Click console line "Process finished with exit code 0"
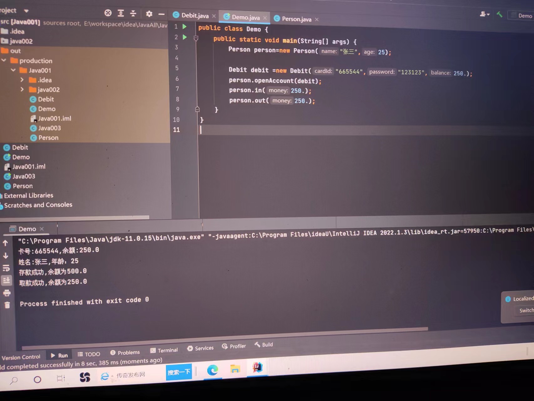 tap(84, 302)
